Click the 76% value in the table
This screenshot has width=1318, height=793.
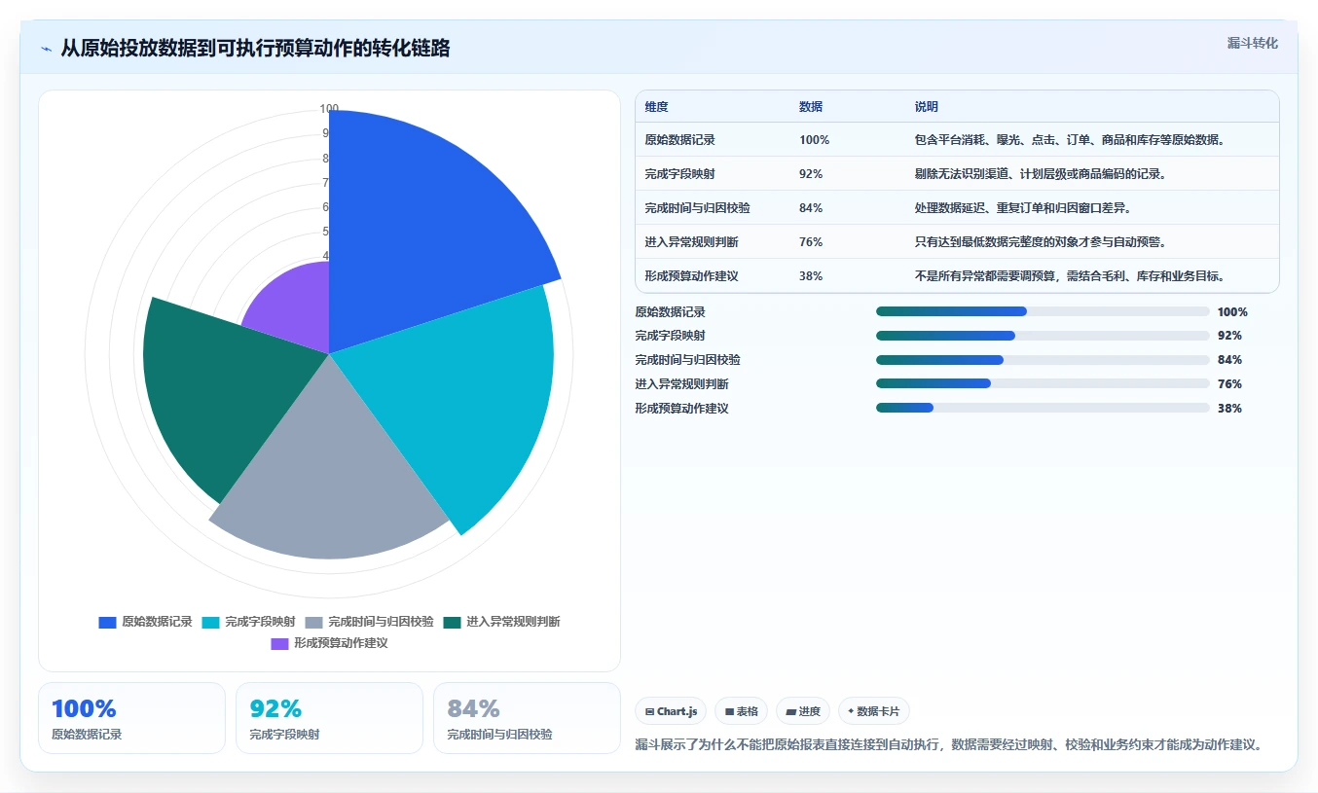(811, 242)
